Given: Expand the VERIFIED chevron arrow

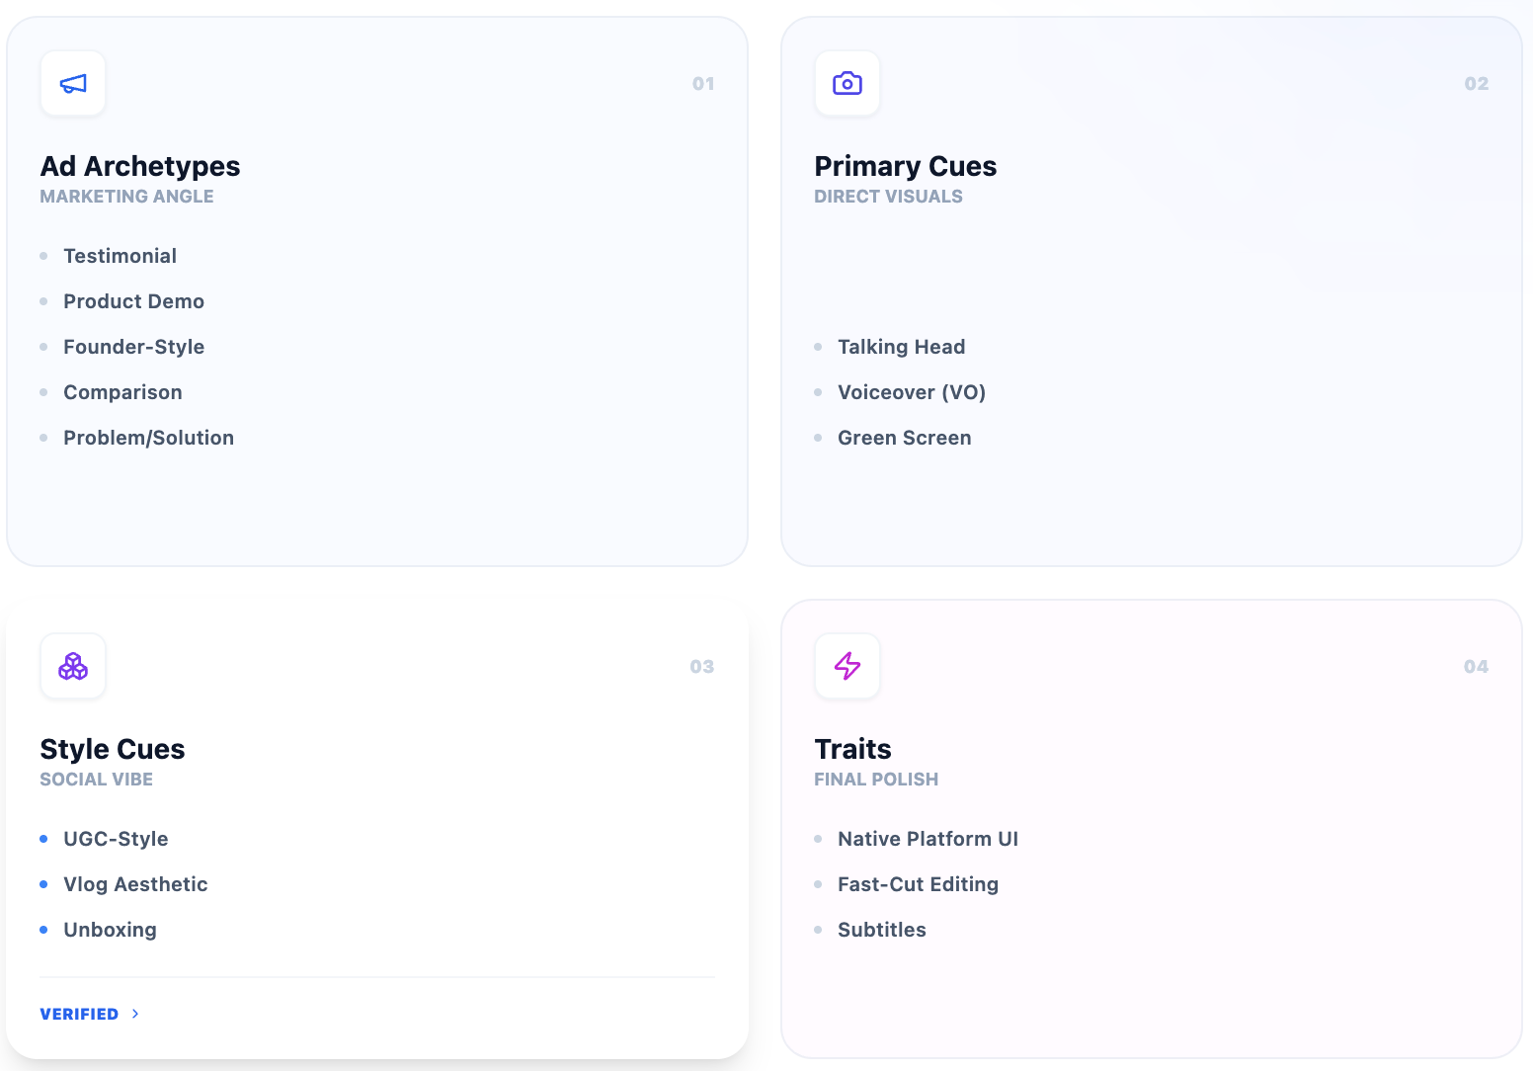Looking at the screenshot, I should [x=135, y=1014].
